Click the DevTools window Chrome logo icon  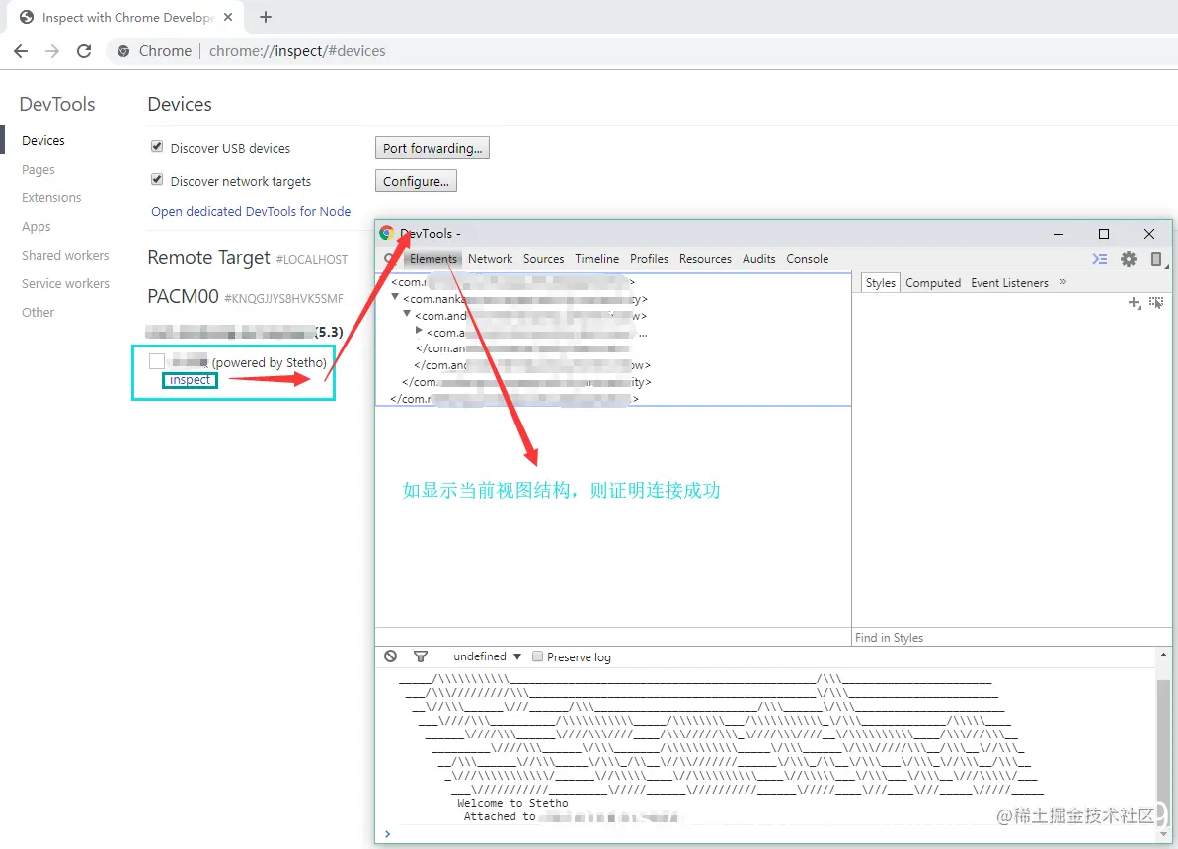[387, 233]
